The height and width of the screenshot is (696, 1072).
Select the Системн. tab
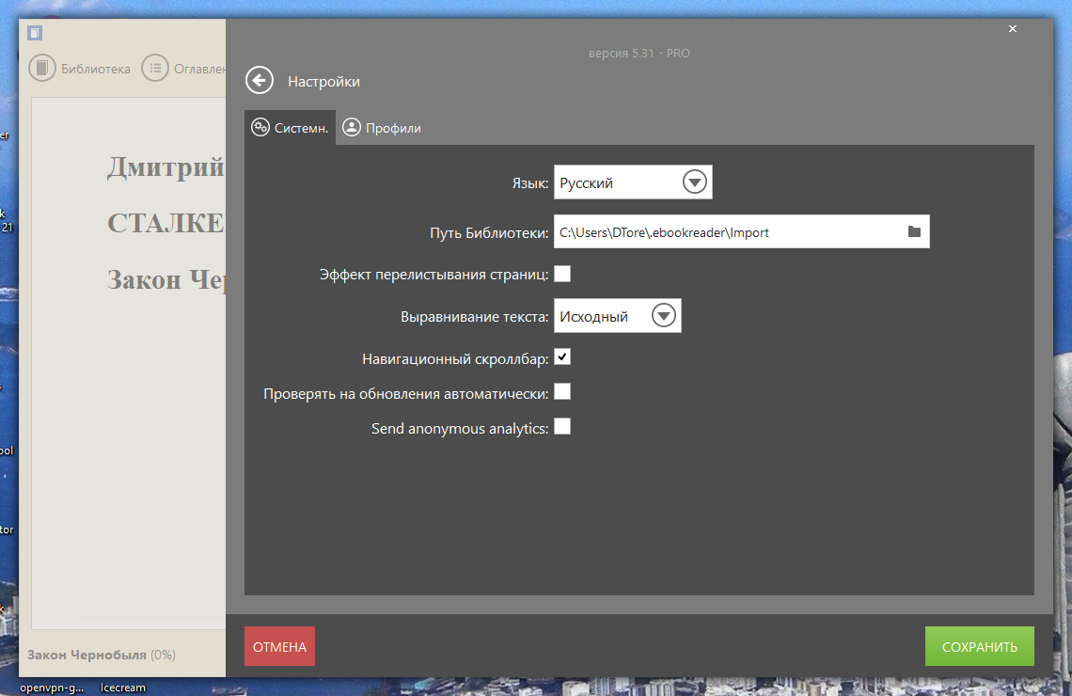click(290, 128)
